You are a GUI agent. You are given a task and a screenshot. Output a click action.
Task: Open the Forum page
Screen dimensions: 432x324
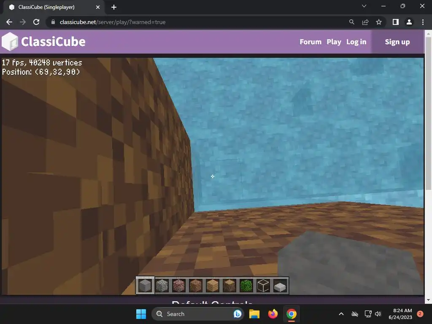pos(310,42)
